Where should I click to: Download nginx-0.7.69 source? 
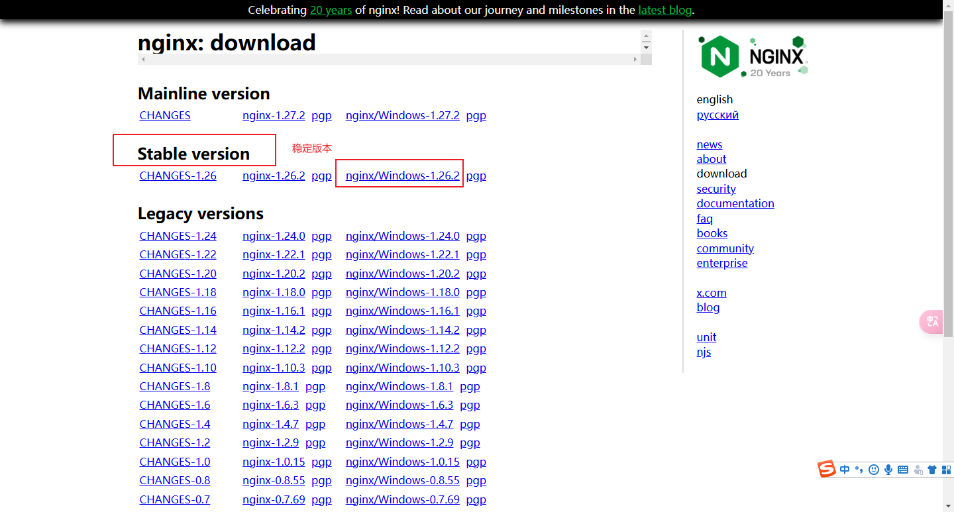[274, 499]
